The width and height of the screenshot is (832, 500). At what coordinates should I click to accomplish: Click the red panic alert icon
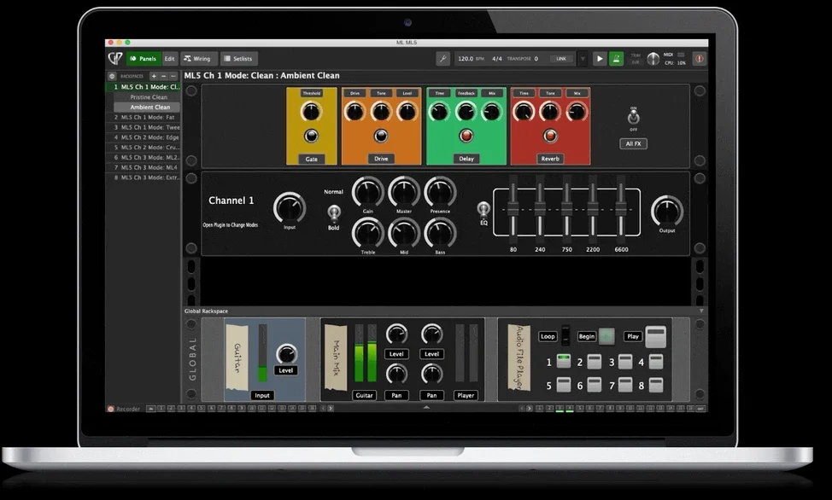[700, 59]
